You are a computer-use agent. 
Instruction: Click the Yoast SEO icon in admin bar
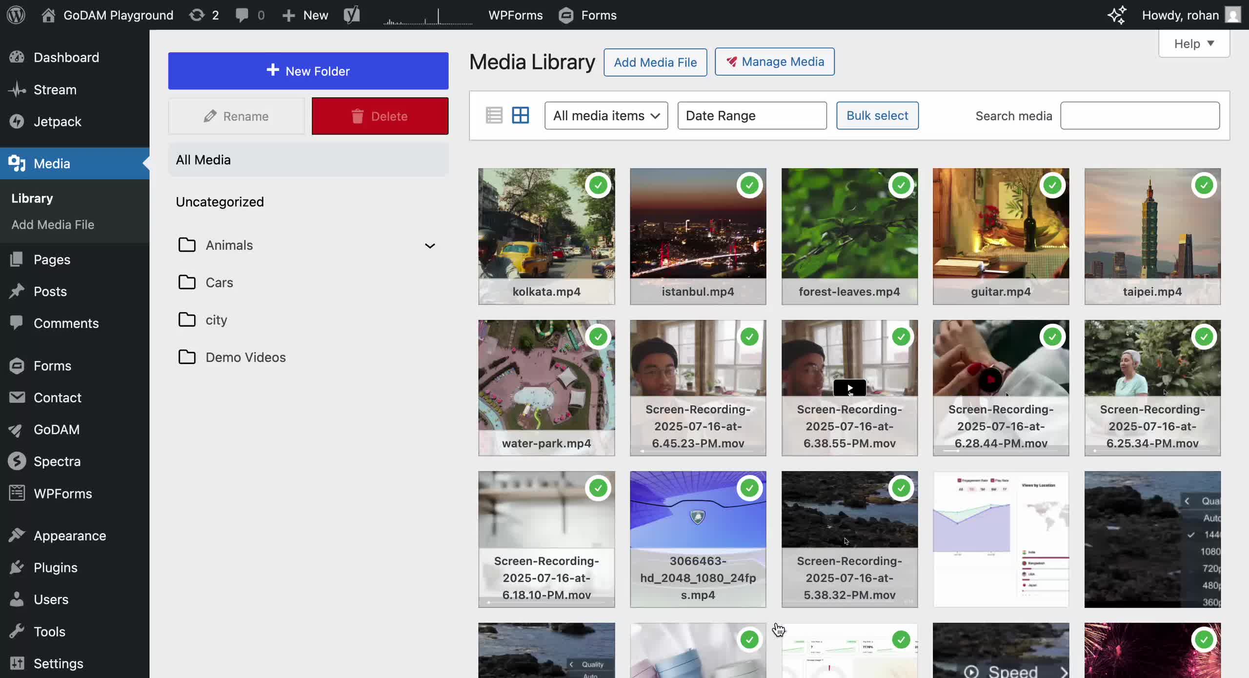(352, 15)
